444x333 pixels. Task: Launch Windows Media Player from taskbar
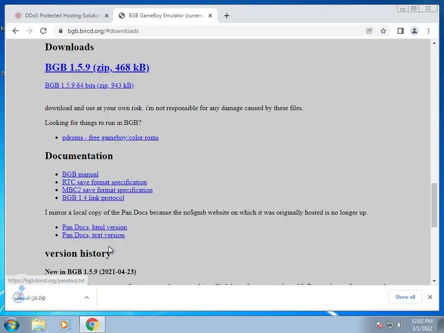(x=65, y=324)
